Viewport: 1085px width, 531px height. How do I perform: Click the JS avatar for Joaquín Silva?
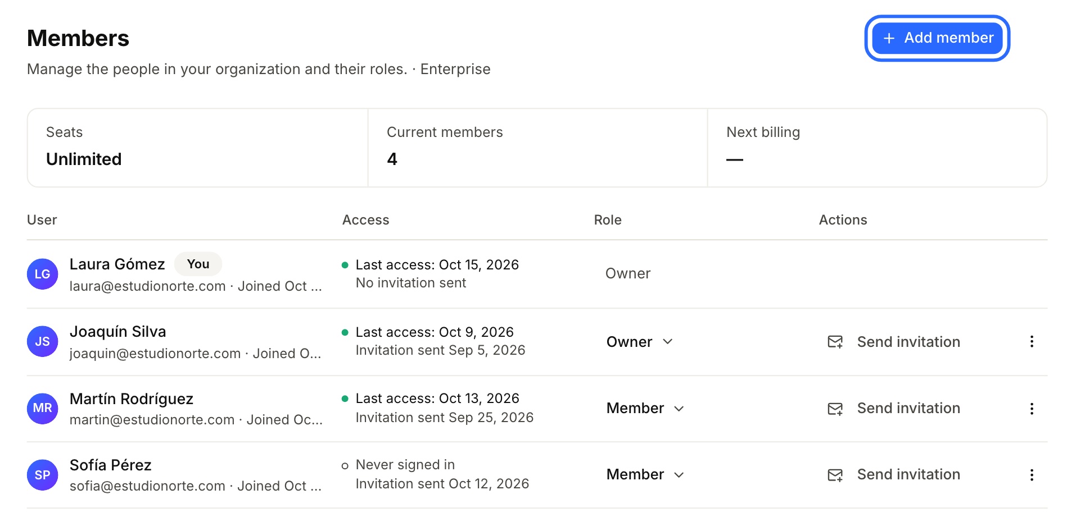(x=43, y=341)
